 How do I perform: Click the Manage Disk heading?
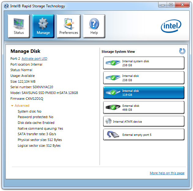25,51
